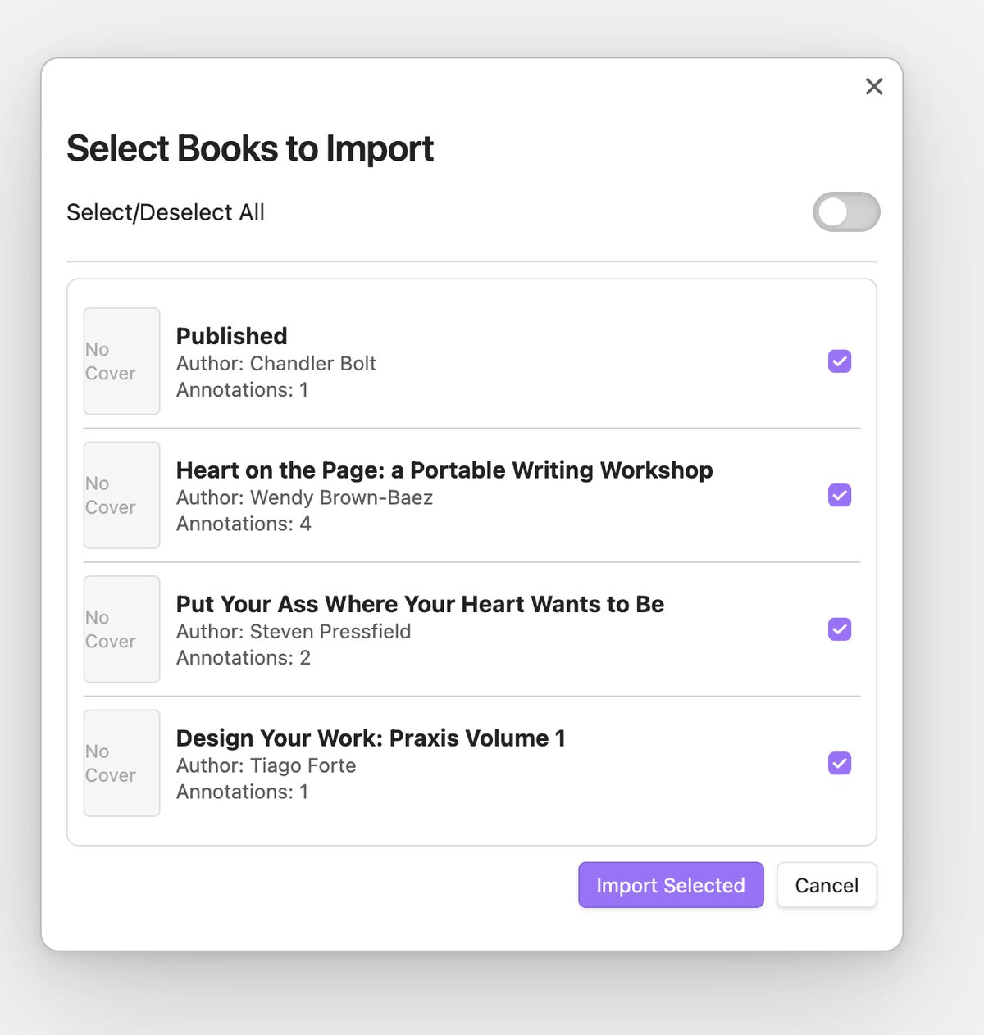Select Heart on the Page cover placeholder

coord(121,495)
